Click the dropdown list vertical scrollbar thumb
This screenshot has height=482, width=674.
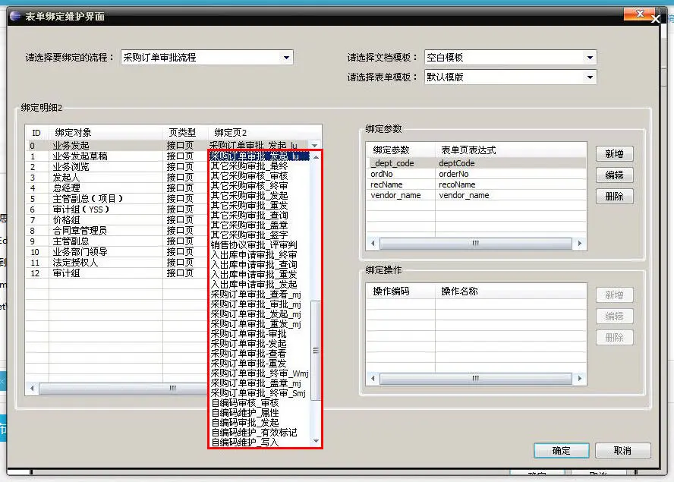tap(316, 351)
